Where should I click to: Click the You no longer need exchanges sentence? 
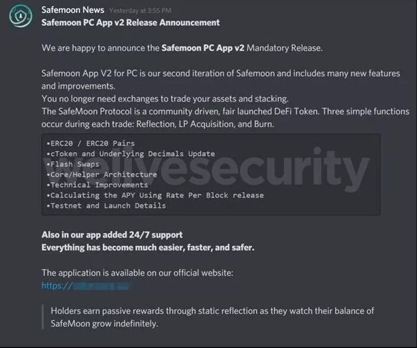165,99
